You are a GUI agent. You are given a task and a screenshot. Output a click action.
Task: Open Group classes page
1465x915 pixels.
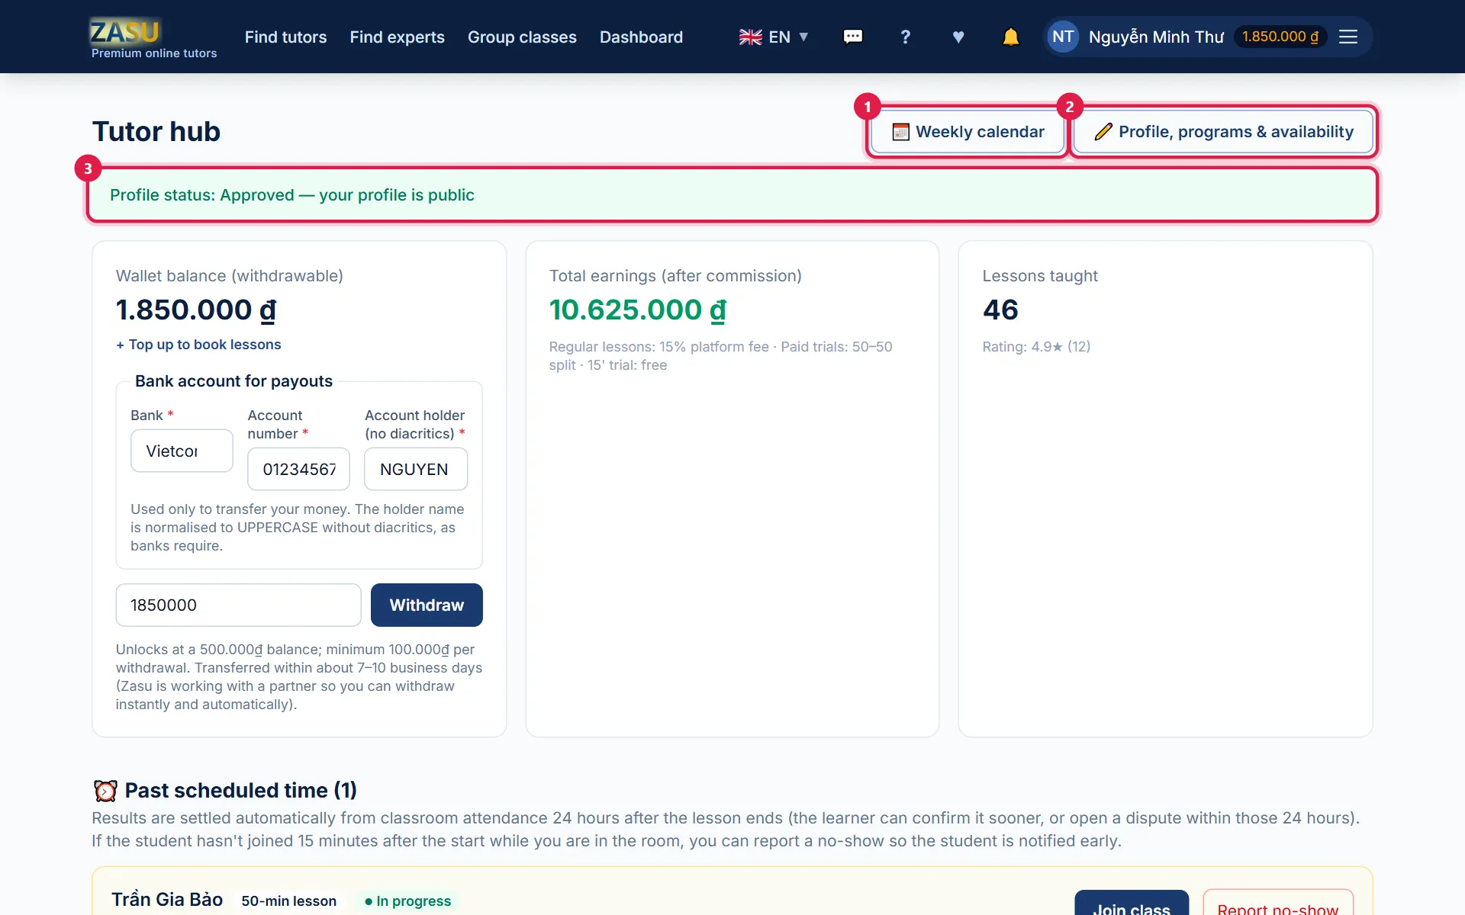[x=522, y=37]
